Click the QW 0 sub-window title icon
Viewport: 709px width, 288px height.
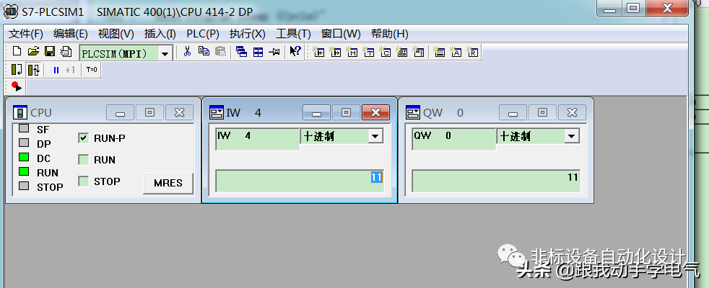pyautogui.click(x=413, y=112)
